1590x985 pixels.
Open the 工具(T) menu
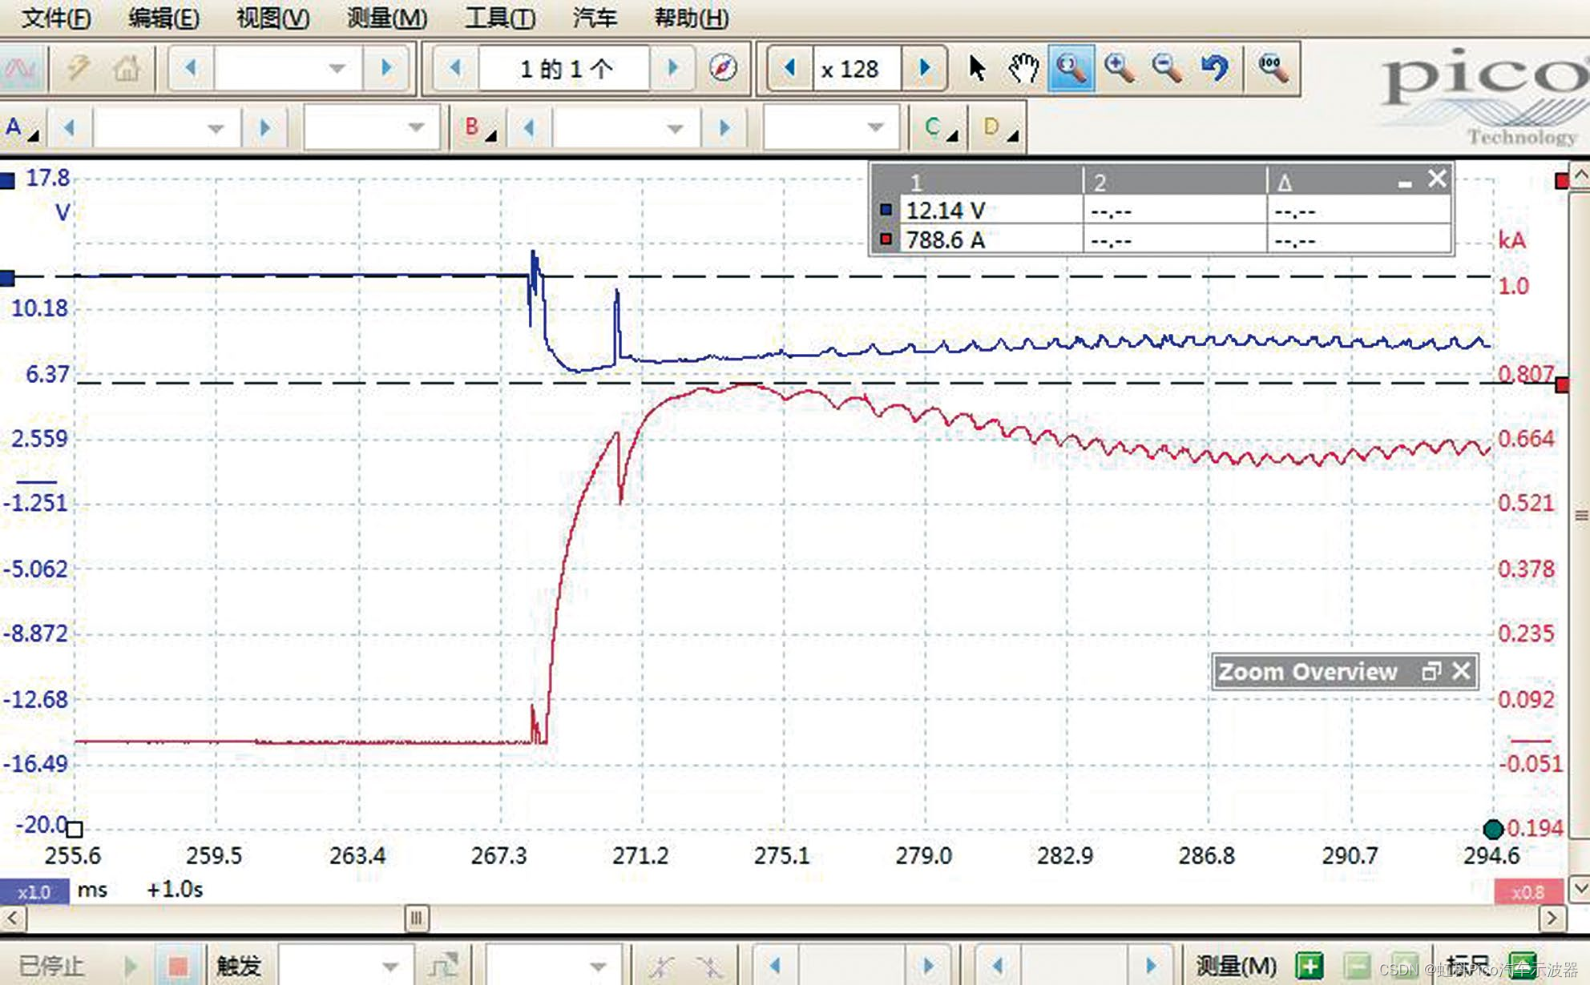tap(500, 18)
